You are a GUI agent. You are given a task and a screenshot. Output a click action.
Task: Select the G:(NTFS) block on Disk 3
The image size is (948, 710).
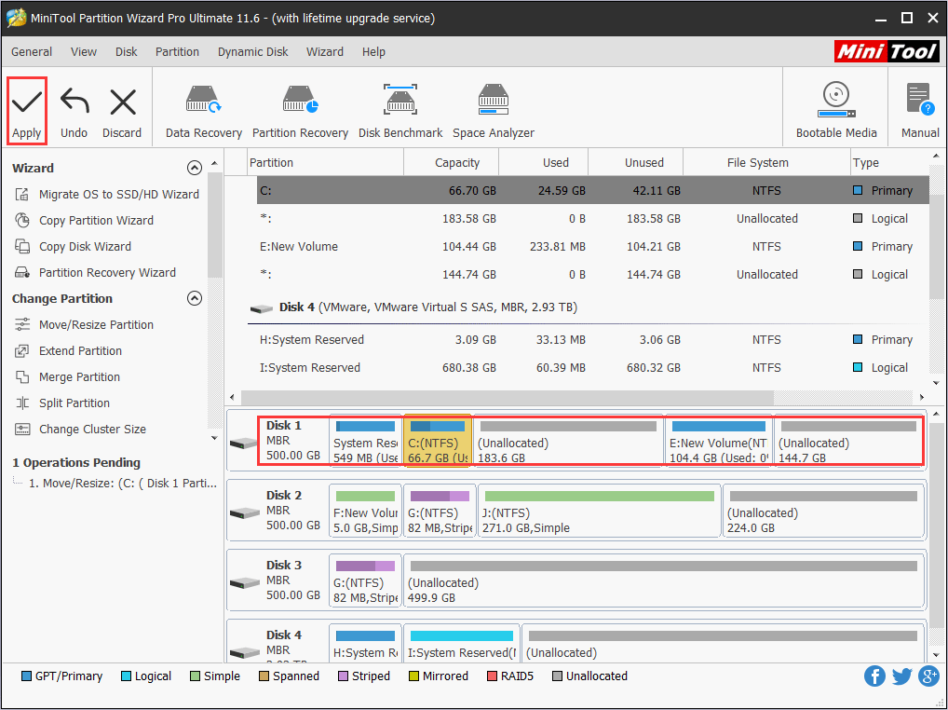tap(365, 581)
